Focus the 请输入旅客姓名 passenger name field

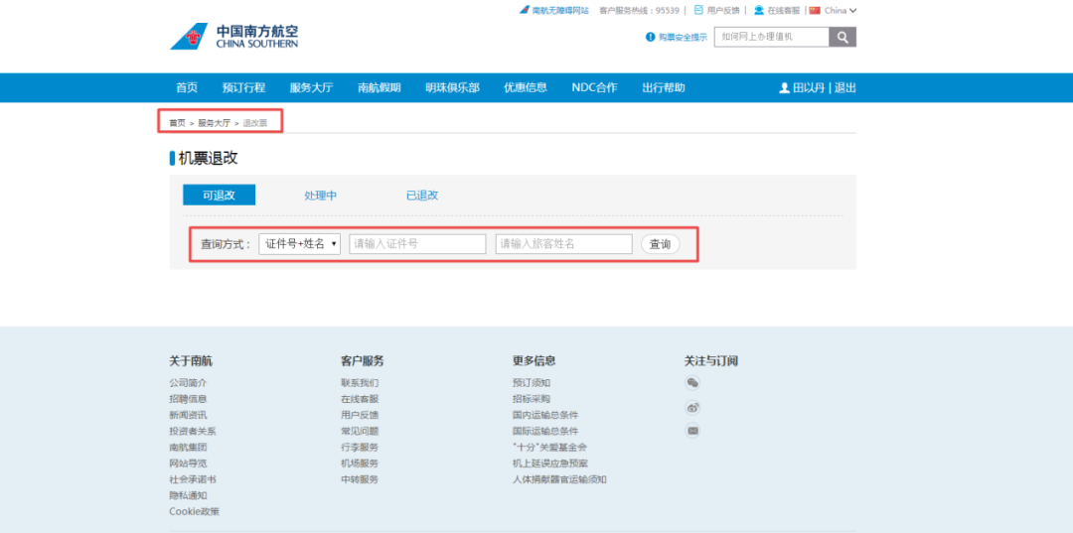pyautogui.click(x=563, y=244)
